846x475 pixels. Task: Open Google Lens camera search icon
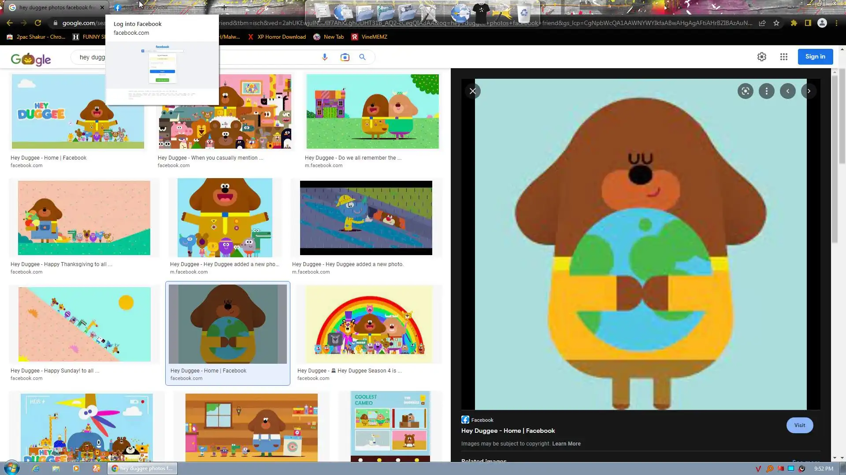pyautogui.click(x=345, y=57)
